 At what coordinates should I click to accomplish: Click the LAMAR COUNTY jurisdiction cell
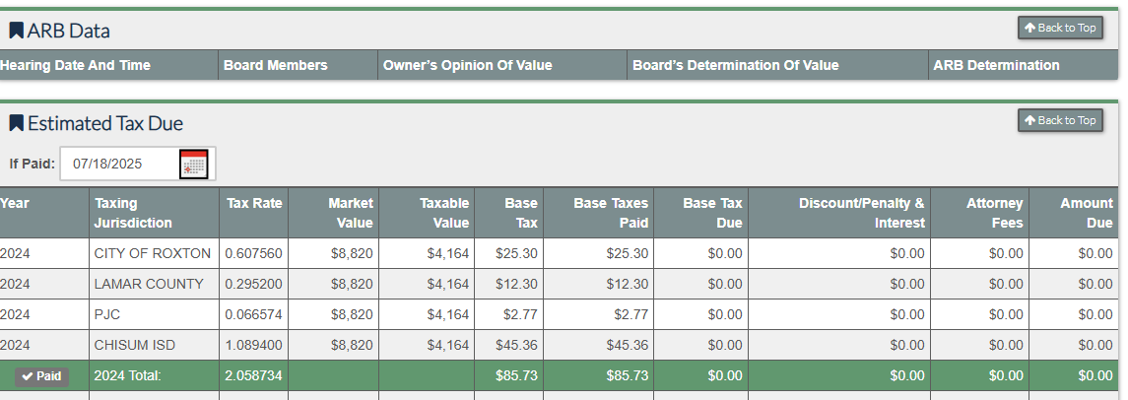click(x=149, y=285)
